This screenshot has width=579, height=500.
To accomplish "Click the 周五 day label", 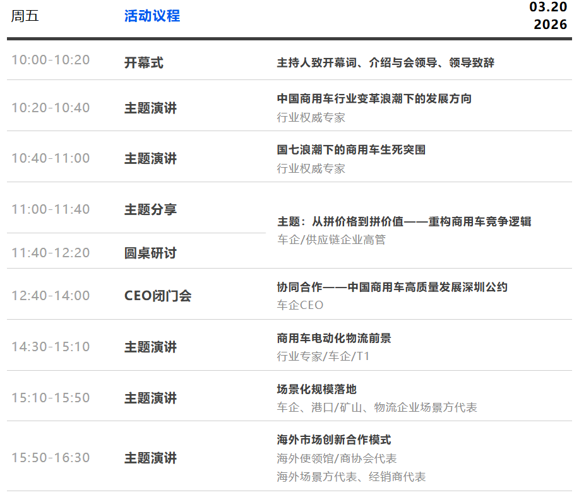I will coord(25,16).
